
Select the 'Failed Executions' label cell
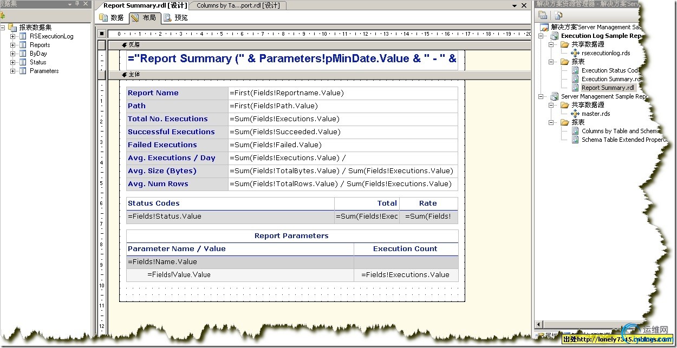click(x=177, y=145)
